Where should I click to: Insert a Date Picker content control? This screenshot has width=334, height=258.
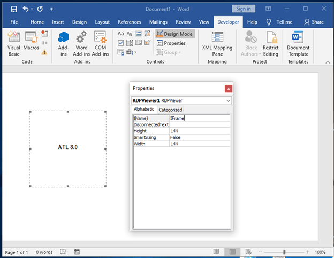click(147, 43)
